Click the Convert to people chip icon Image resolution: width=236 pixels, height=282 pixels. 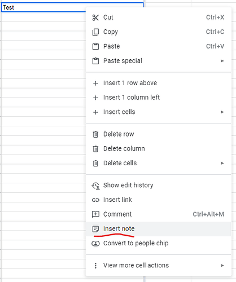(95, 244)
